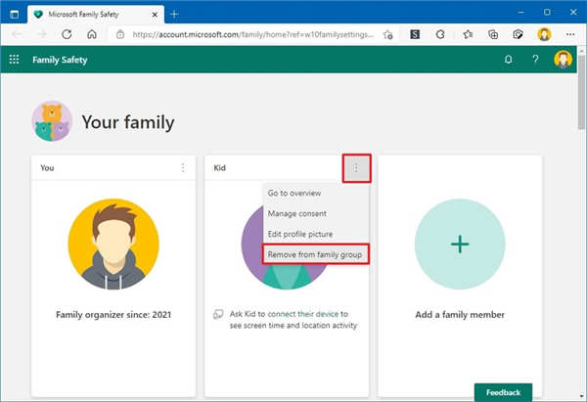Image resolution: width=587 pixels, height=402 pixels.
Task: Open Collections toolbar icon
Action: pyautogui.click(x=493, y=34)
